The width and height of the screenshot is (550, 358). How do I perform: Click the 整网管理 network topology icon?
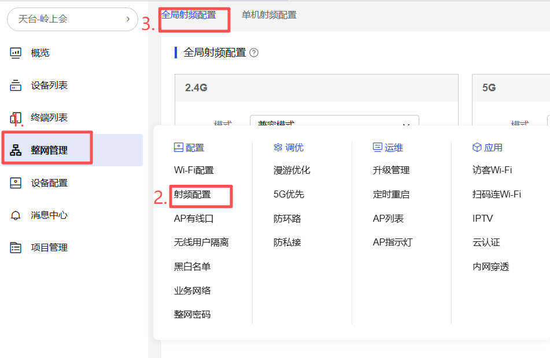(x=16, y=151)
